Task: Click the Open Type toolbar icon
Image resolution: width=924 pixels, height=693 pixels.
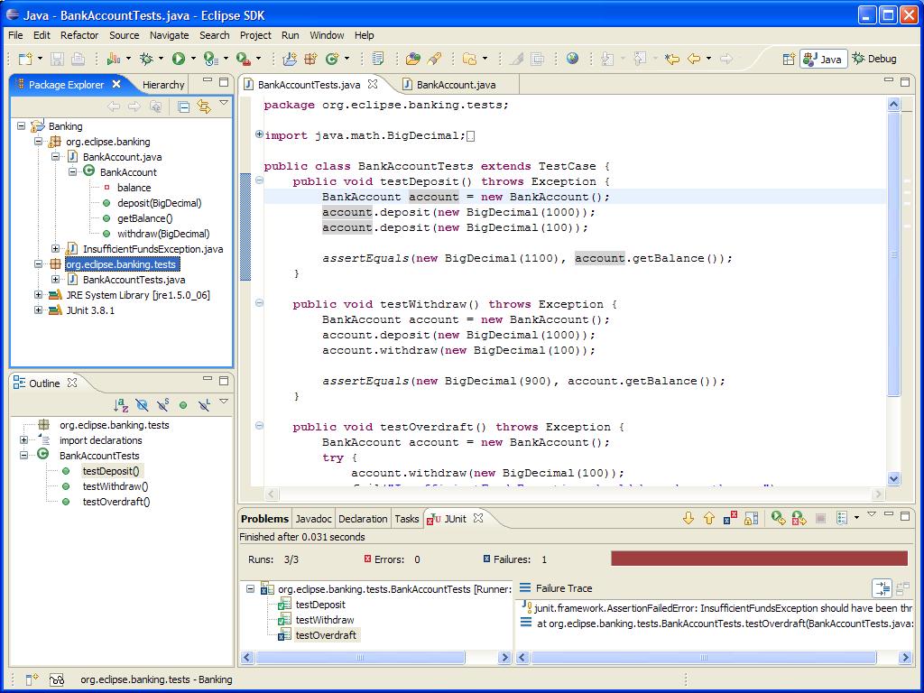Action: pos(413,59)
